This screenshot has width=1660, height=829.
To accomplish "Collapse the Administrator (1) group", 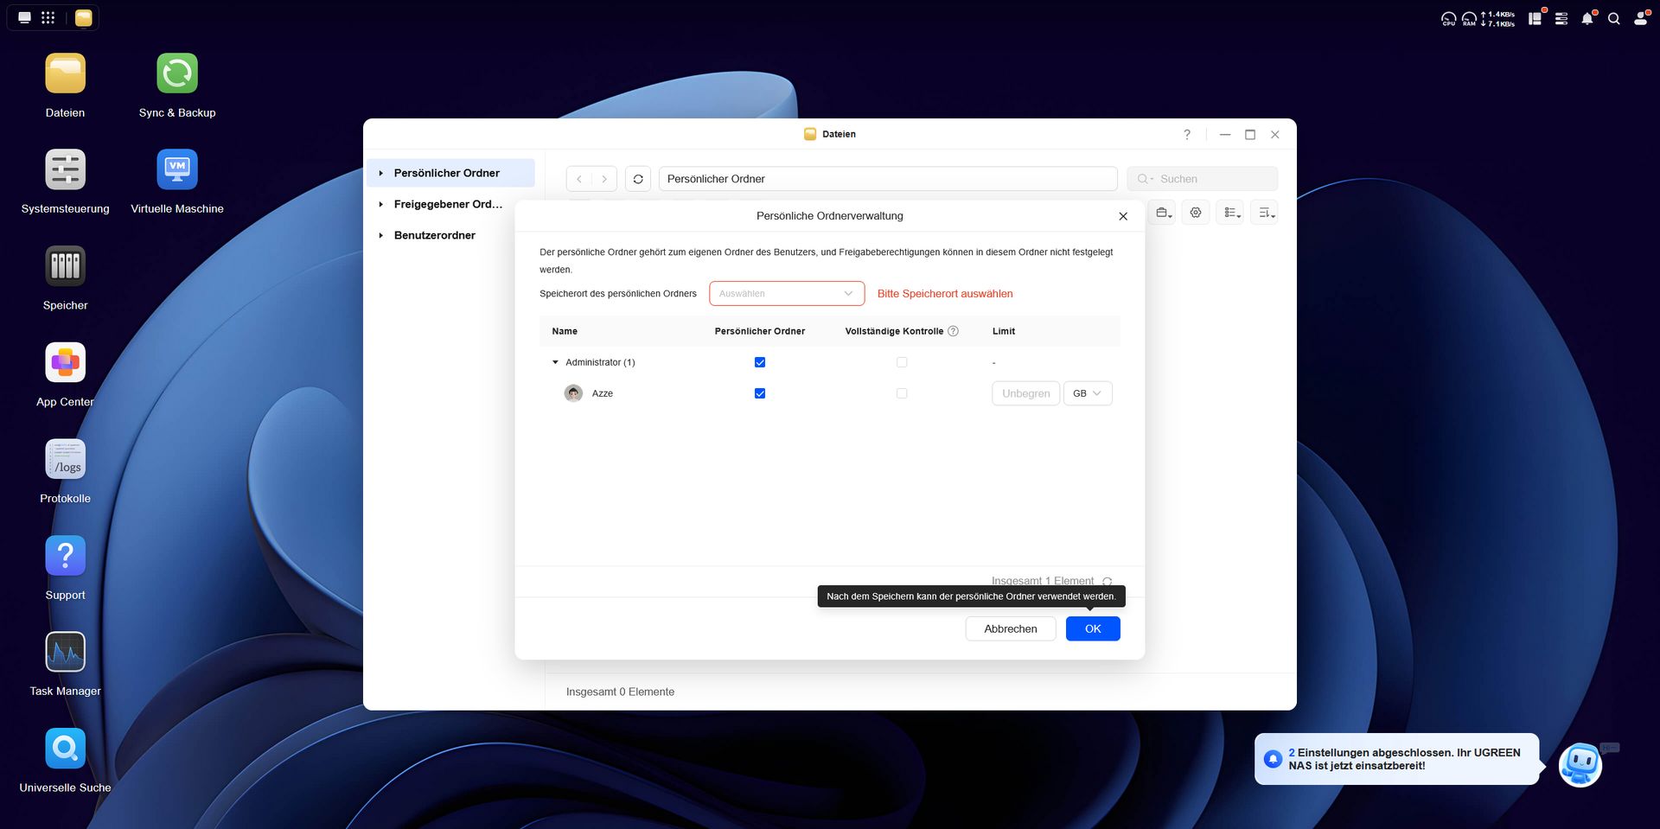I will (555, 362).
